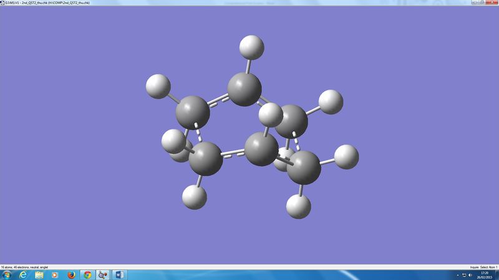This screenshot has height=280, width=499.
Task: Open the Windows Start menu orb
Action: tap(6, 275)
